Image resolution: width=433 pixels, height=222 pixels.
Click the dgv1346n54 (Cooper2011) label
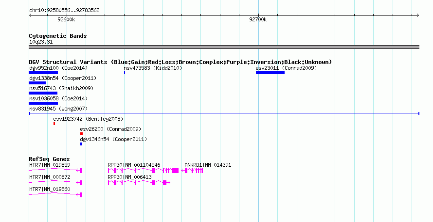pos(113,139)
